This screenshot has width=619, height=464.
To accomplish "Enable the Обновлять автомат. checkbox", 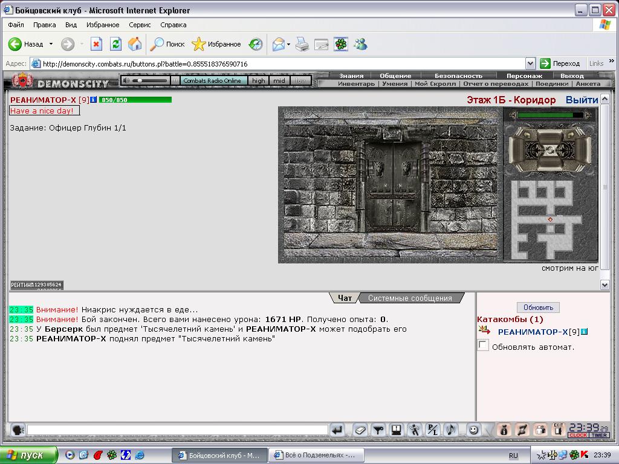I will pyautogui.click(x=483, y=345).
